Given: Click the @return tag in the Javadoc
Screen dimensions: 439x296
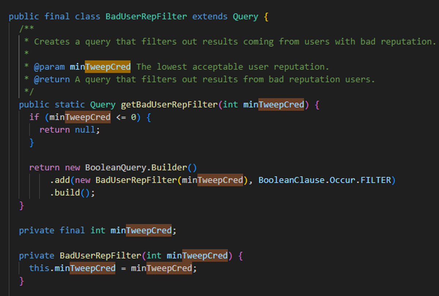Looking at the screenshot, I should [52, 79].
